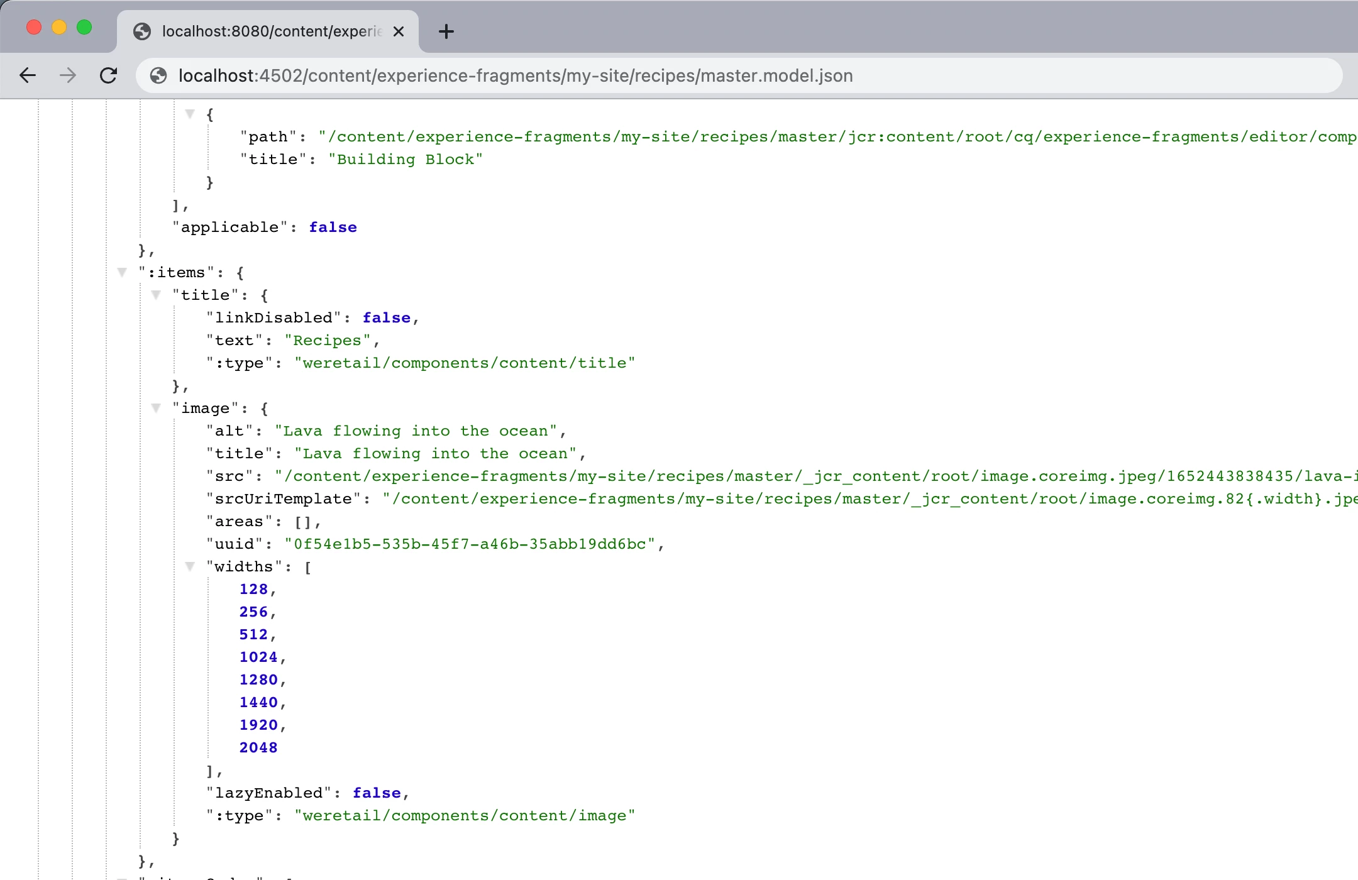
Task: Collapse the ":items" object
Action: (123, 272)
